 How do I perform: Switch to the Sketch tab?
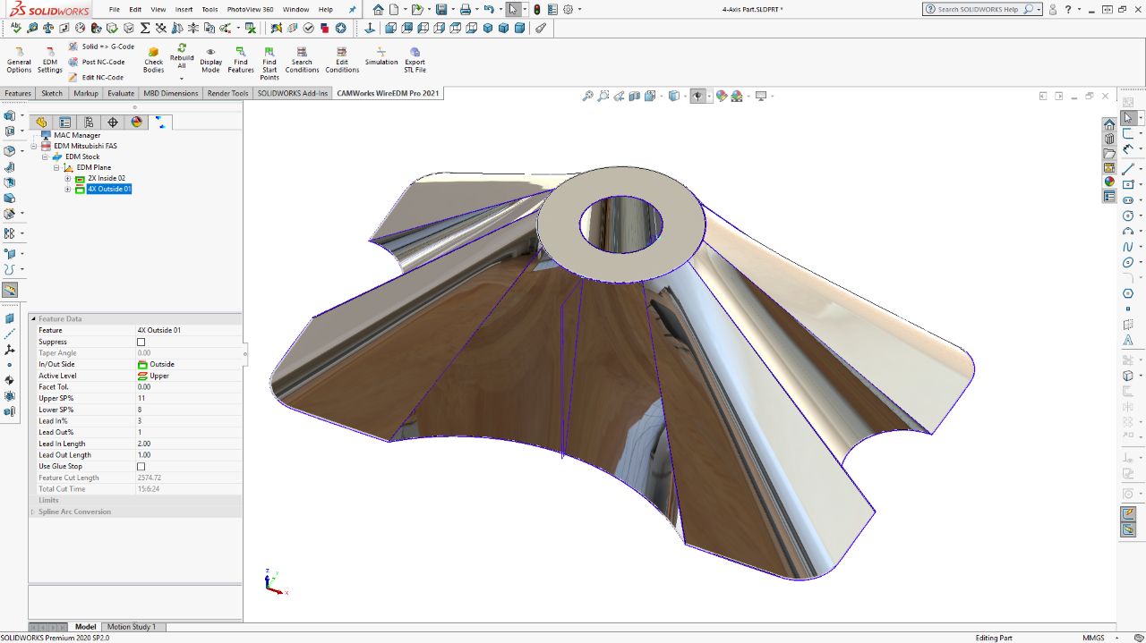click(52, 93)
